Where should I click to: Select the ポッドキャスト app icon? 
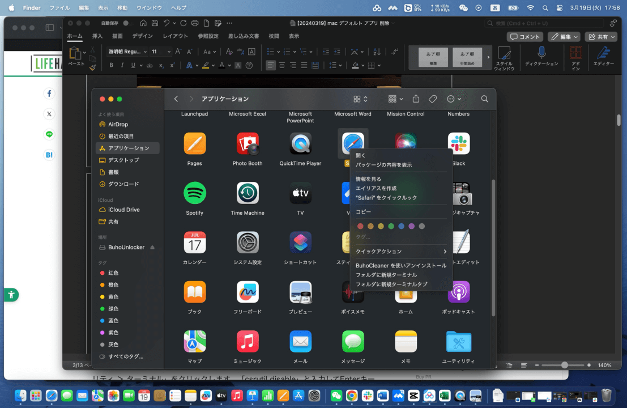coord(459,292)
